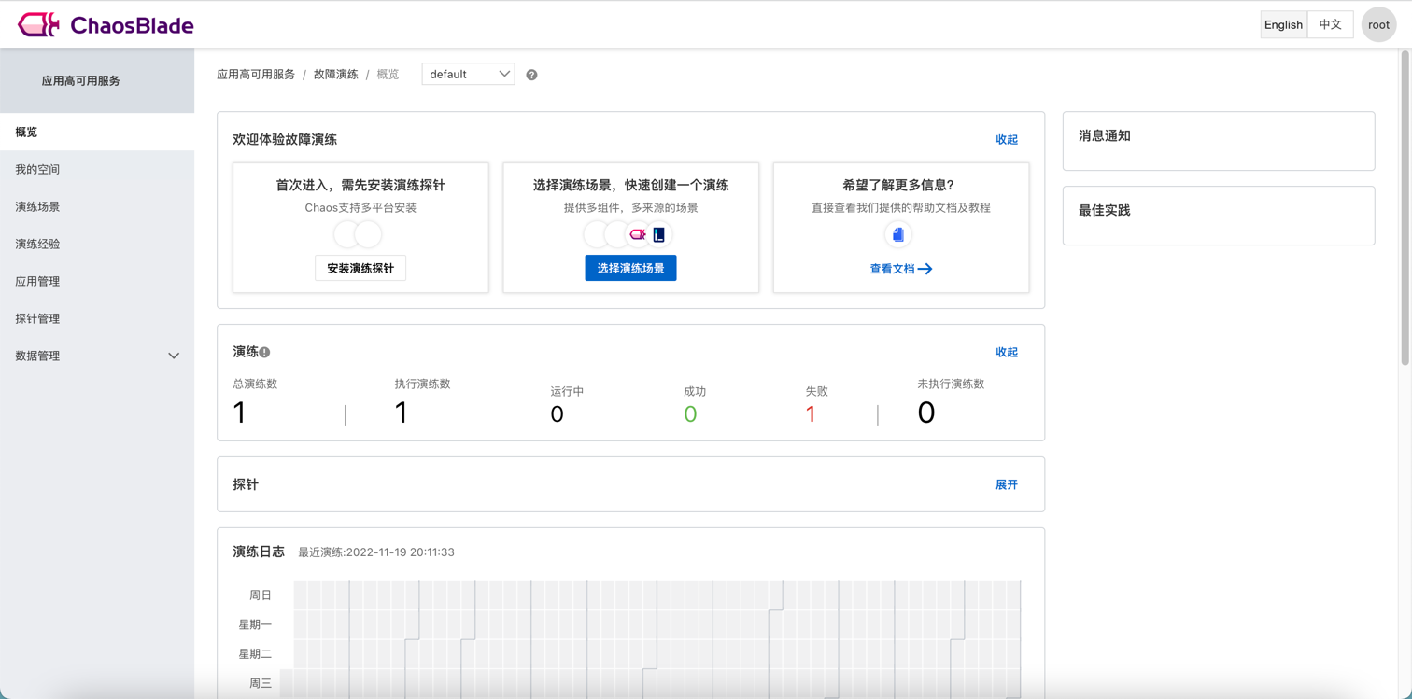Click the 最佳实践 card
The width and height of the screenshot is (1412, 699).
(1219, 216)
